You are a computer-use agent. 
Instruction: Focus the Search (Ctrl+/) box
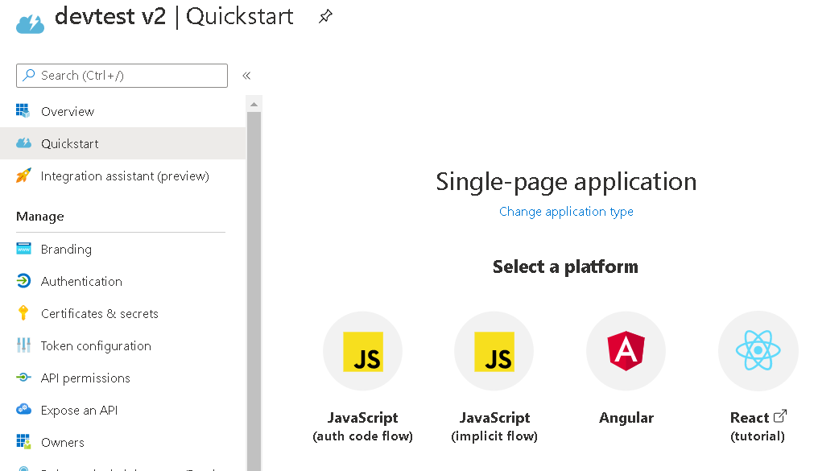[122, 76]
